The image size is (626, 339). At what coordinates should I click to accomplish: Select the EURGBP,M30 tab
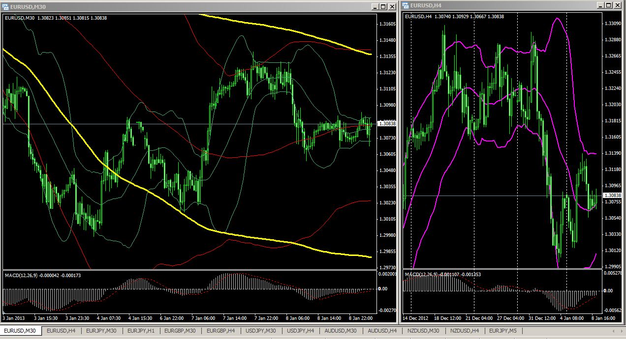click(x=180, y=331)
